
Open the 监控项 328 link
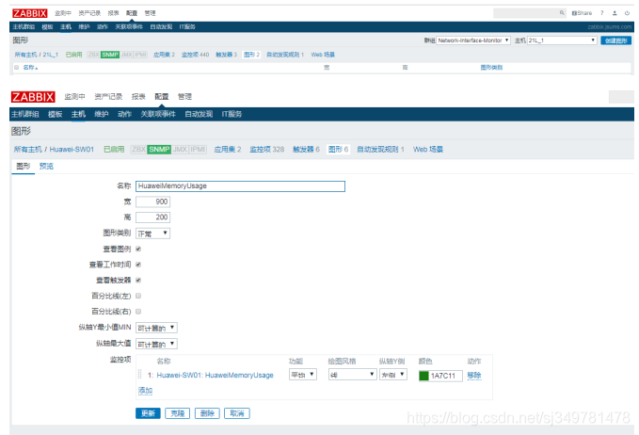click(x=267, y=149)
